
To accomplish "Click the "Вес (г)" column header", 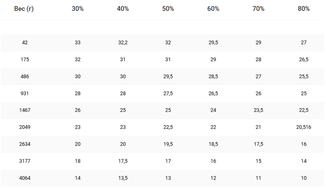I will pos(25,9).
